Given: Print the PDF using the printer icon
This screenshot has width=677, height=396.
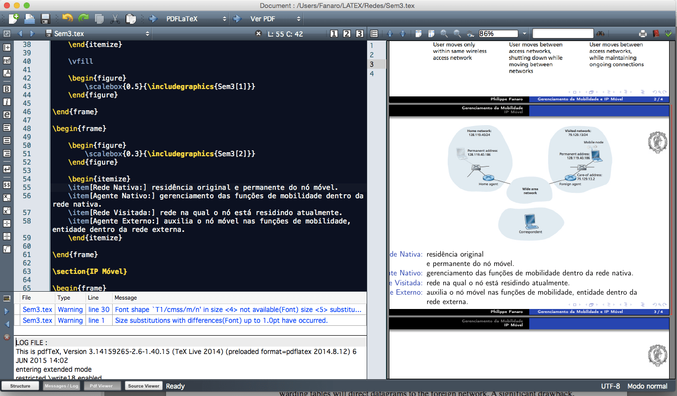Looking at the screenshot, I should click(x=642, y=33).
